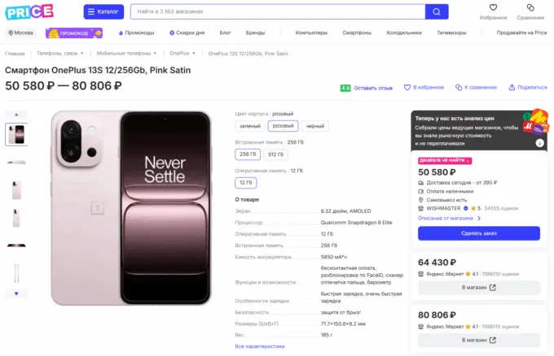Open Смартфоны category menu item
This screenshot has height=356, width=554.
click(x=357, y=33)
